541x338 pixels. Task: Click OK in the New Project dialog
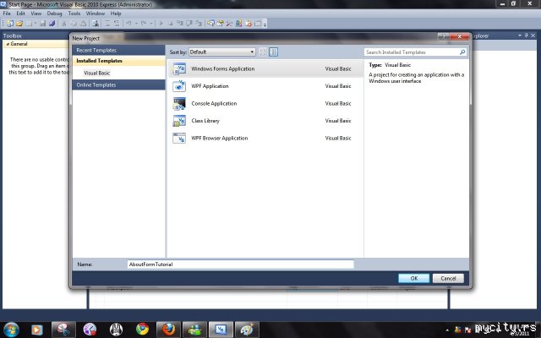(x=413, y=278)
